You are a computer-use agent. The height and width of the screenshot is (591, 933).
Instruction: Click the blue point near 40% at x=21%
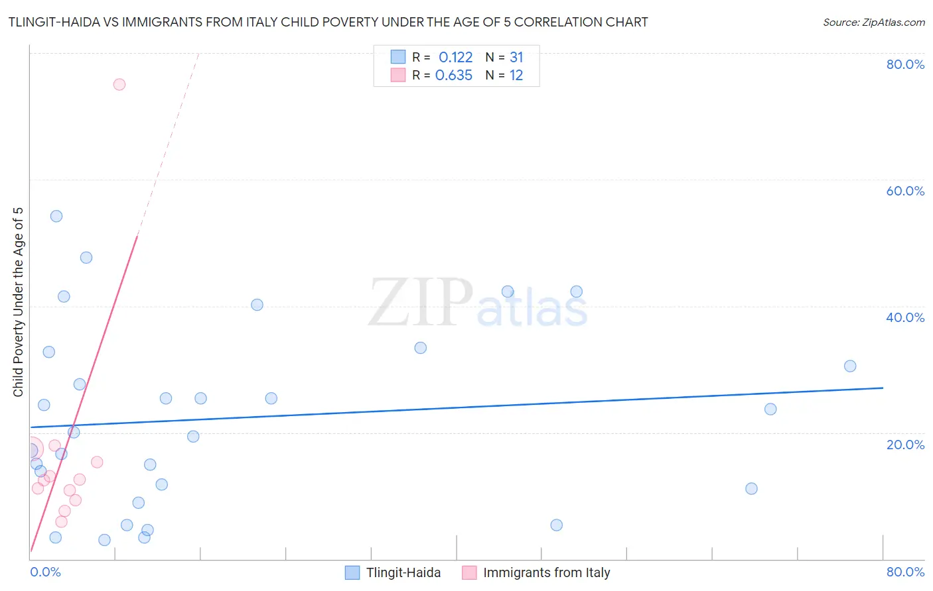pyautogui.click(x=257, y=305)
